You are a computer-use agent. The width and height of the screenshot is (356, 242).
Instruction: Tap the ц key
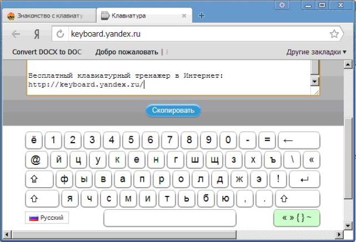[x=78, y=160]
